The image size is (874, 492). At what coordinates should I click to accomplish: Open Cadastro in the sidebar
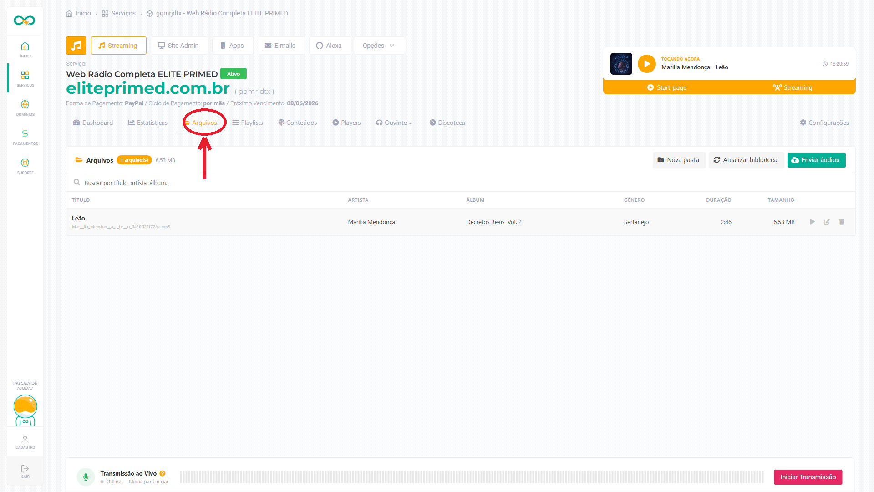coord(25,442)
